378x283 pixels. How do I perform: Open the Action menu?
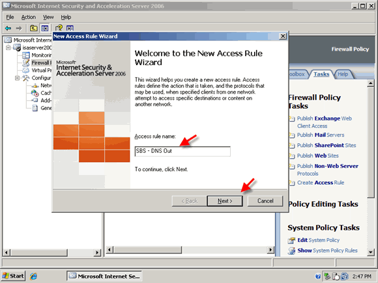click(x=29, y=17)
